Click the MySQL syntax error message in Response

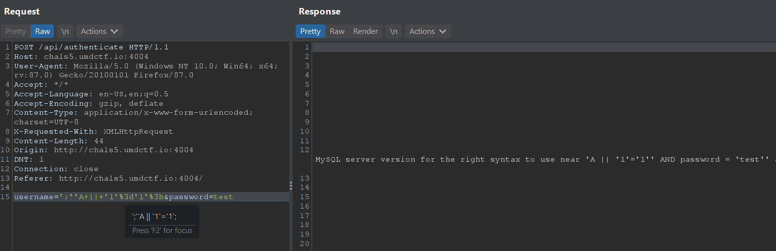click(x=545, y=160)
